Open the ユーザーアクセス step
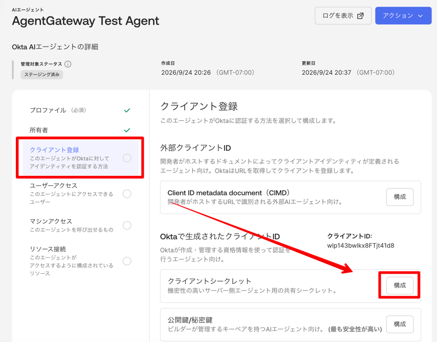 tap(80, 193)
